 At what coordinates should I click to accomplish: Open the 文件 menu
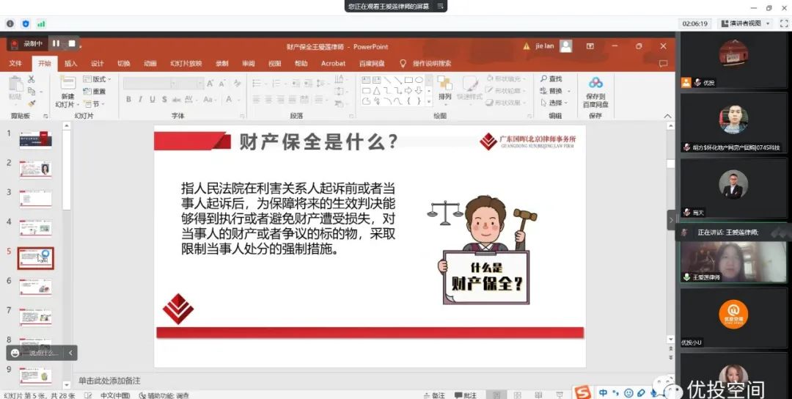[15, 64]
